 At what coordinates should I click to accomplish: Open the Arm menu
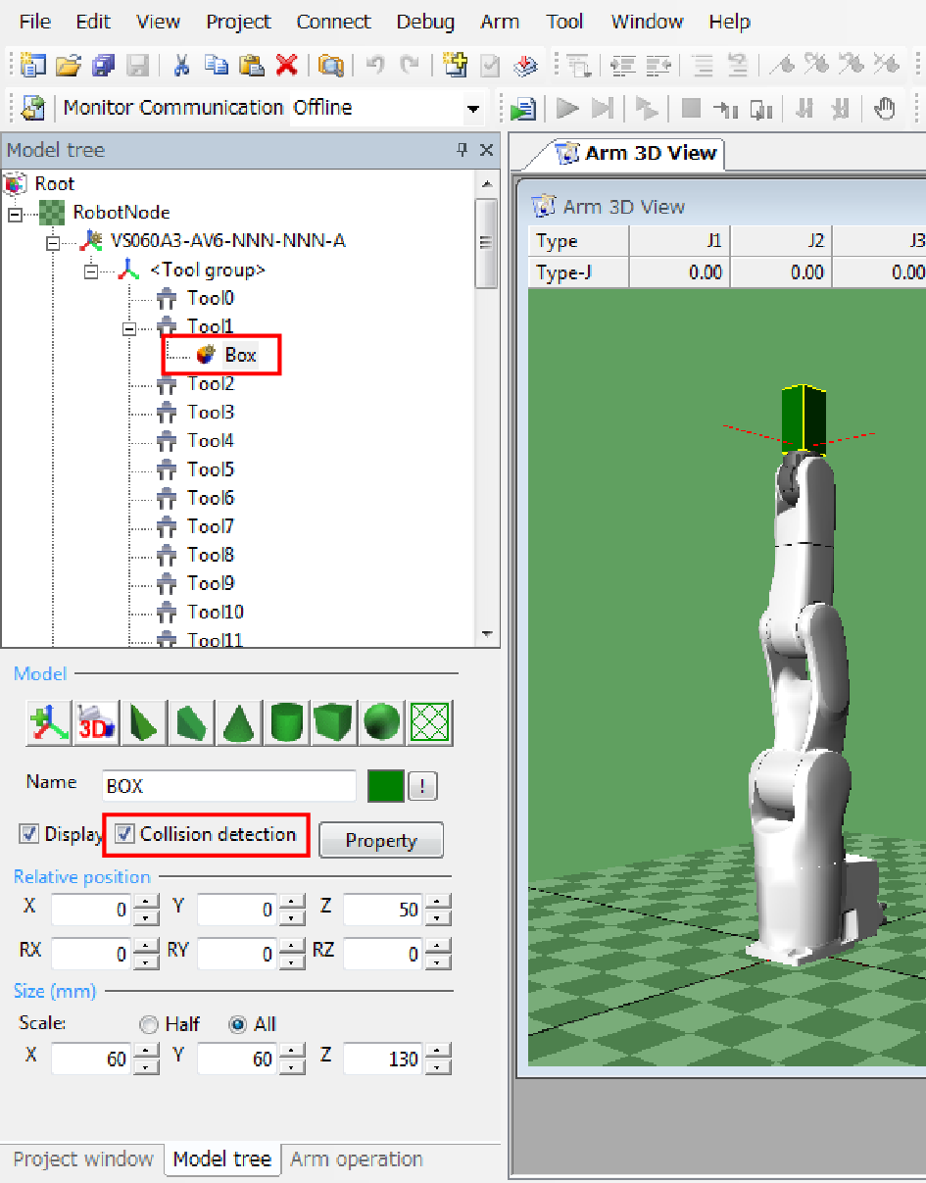500,22
